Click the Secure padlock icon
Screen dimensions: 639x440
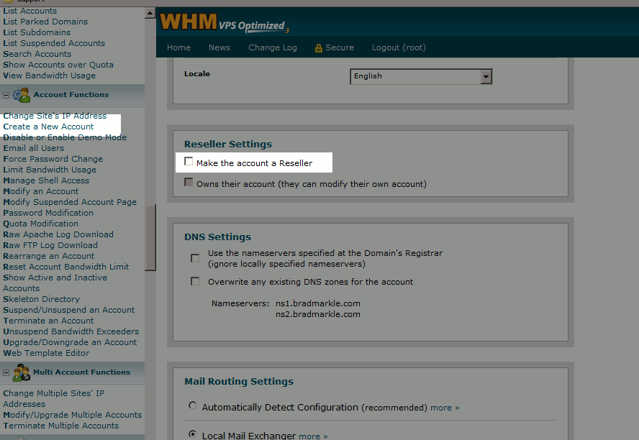(x=319, y=48)
